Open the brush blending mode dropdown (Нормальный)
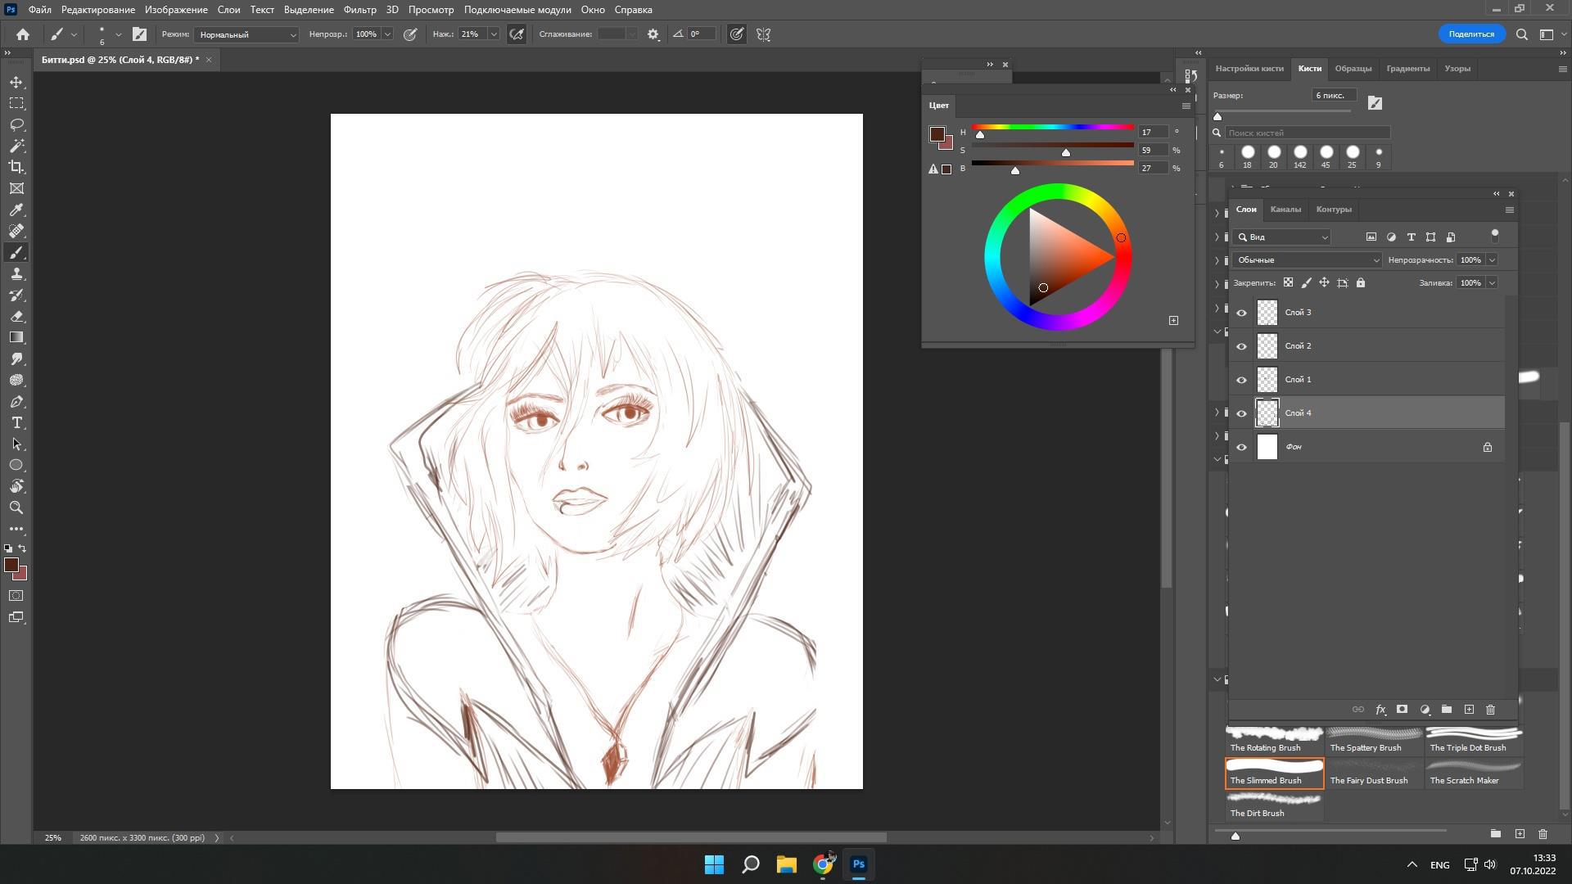Screen dimensions: 1572x884 tap(246, 34)
